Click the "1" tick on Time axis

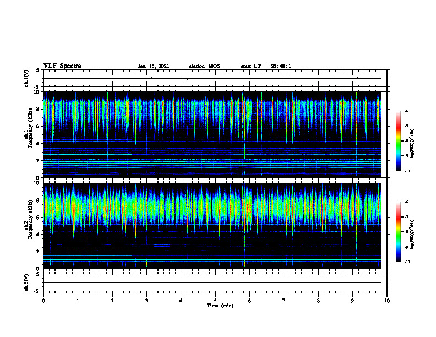[x=78, y=301]
